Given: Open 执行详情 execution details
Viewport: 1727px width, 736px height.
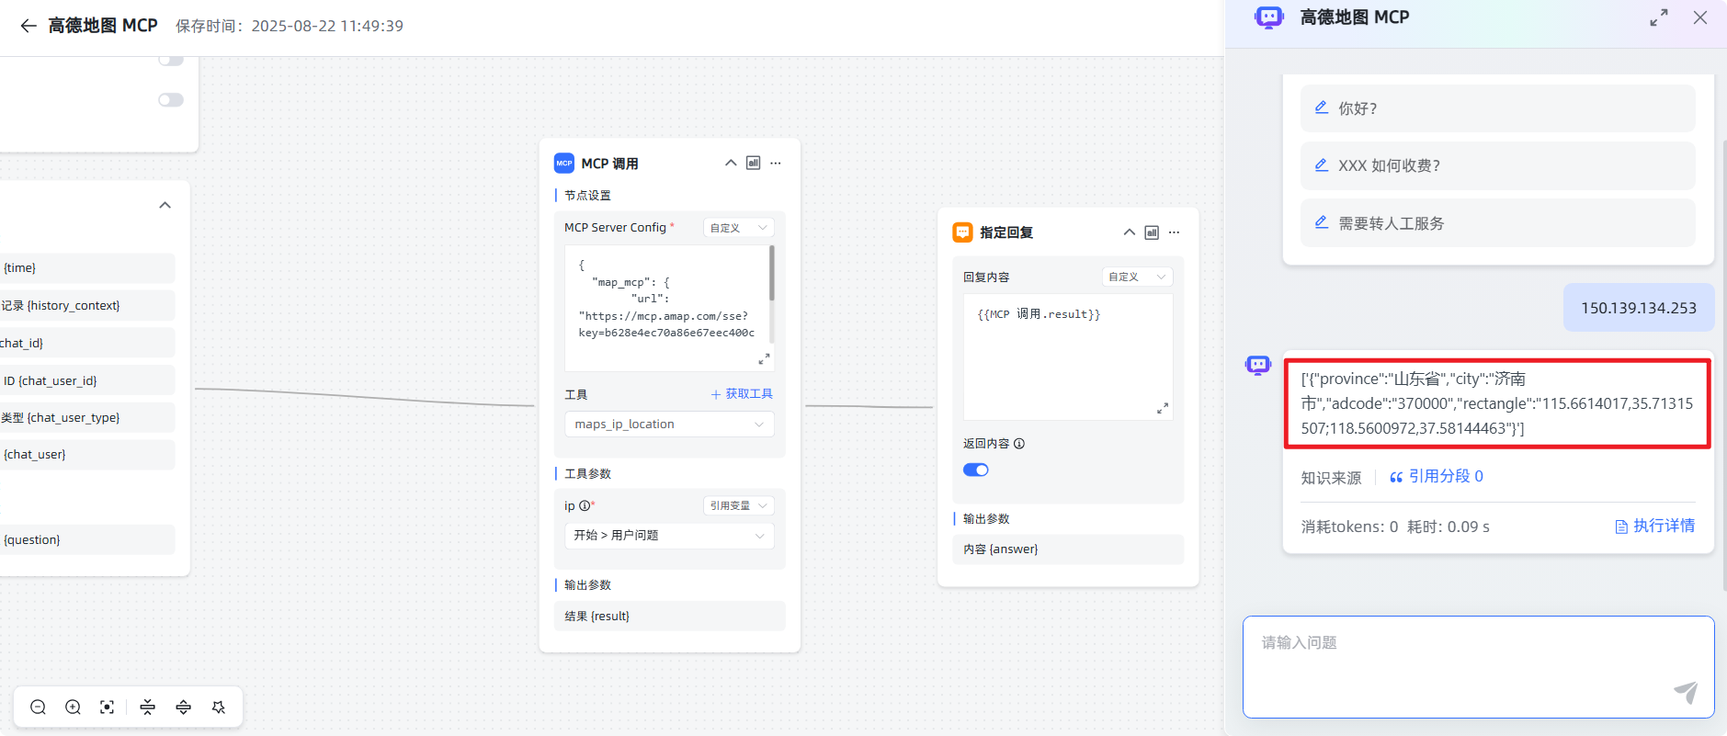Looking at the screenshot, I should [1655, 526].
